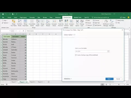Click the Split Names tool
This screenshot has width=131, height=98.
[x=97, y=25]
